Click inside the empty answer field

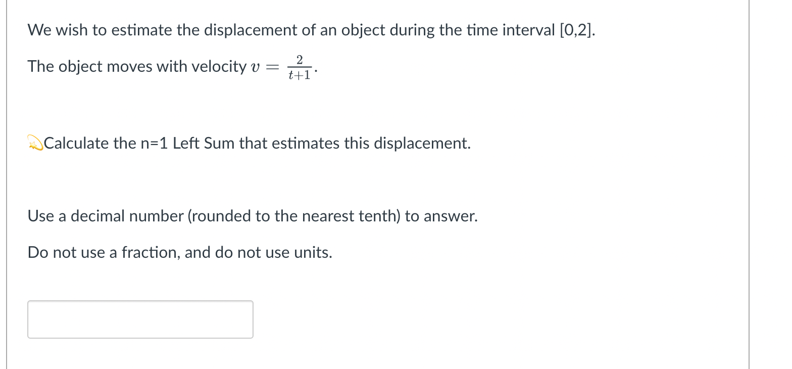point(140,319)
